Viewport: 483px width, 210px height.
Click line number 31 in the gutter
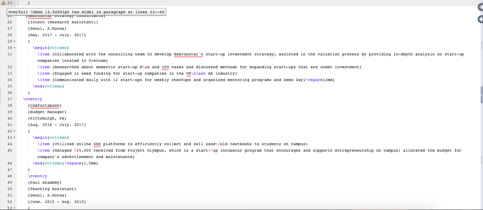tap(9, 54)
